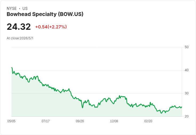Click the 40 price axis label

click(x=186, y=70)
